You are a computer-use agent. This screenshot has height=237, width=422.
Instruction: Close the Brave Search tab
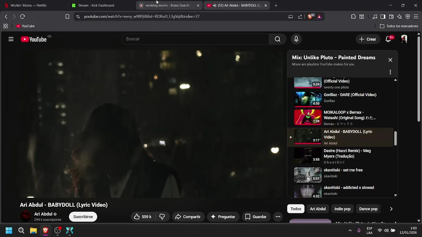click(x=198, y=5)
